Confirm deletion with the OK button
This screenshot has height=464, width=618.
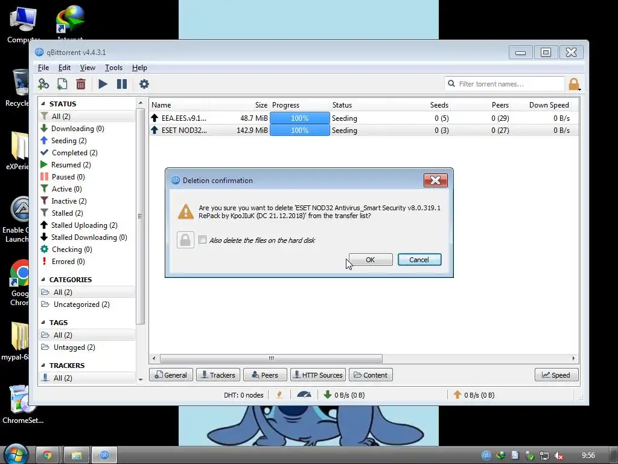pos(371,260)
